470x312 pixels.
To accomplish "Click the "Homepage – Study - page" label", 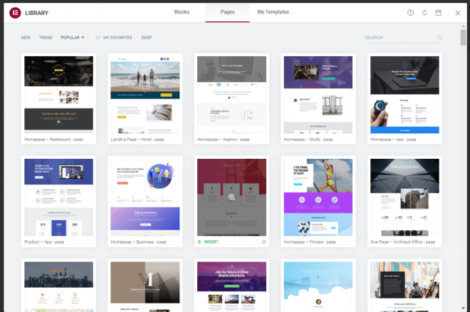I will pyautogui.click(x=308, y=140).
